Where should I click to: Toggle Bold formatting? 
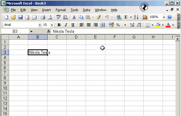(59, 25)
